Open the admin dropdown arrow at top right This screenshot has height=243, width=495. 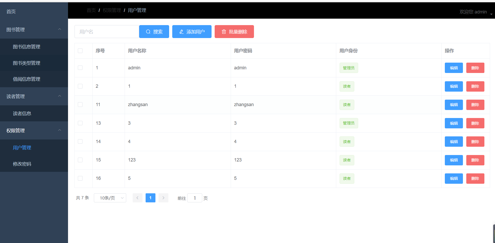click(x=491, y=14)
